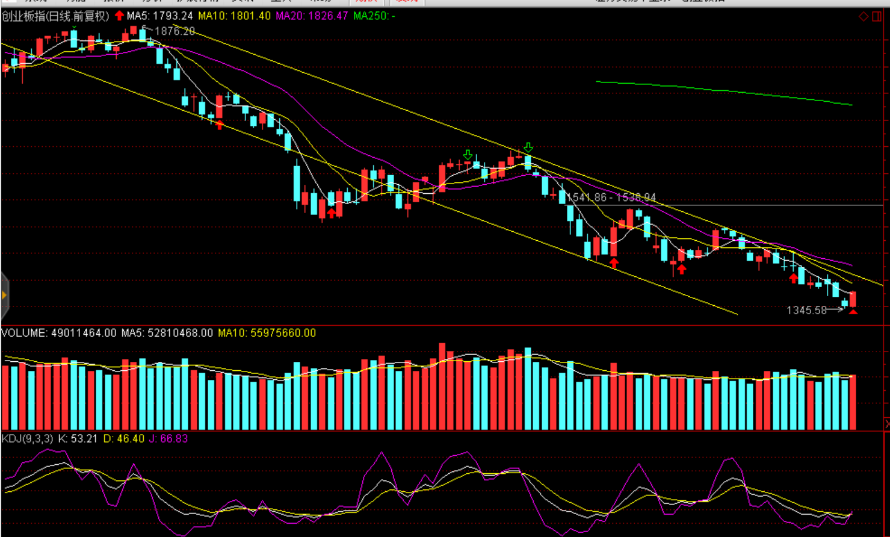Image resolution: width=890 pixels, height=537 pixels.
Task: Click the red up arrow before MA5
Action: click(119, 16)
